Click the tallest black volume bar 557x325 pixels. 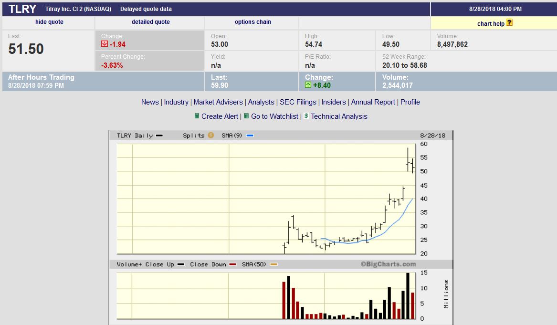(408, 296)
